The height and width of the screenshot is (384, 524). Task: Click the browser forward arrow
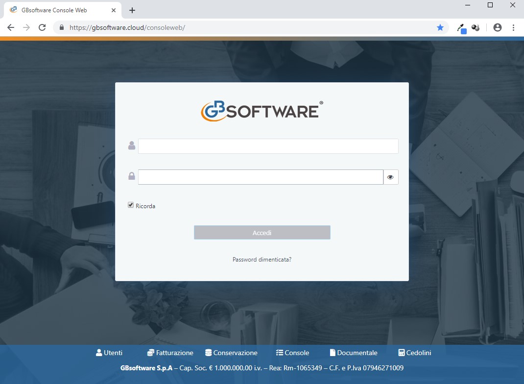26,27
